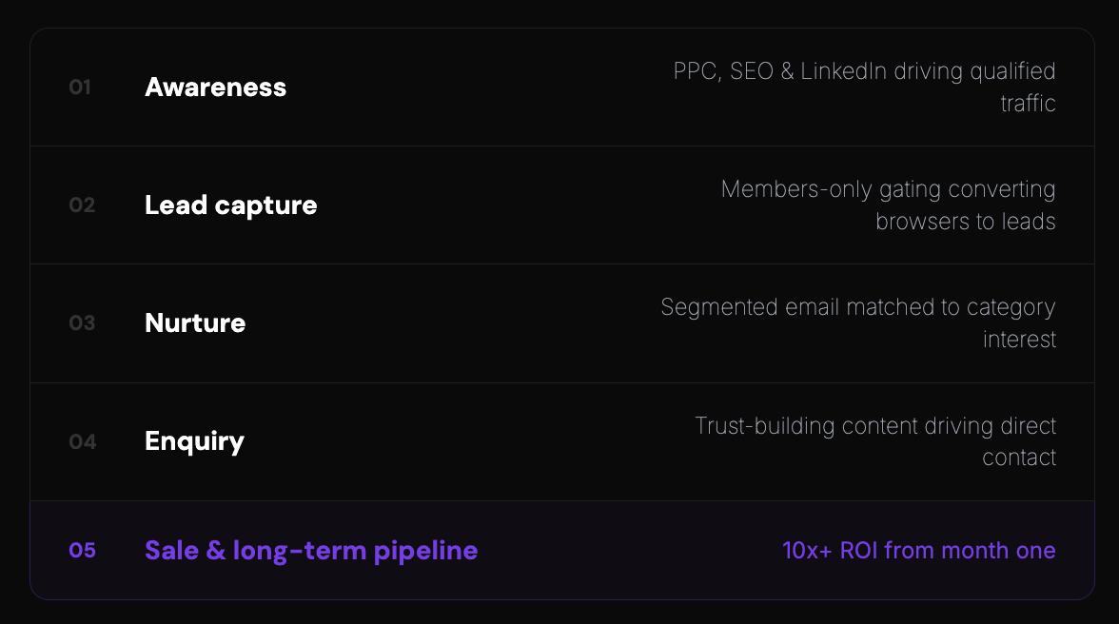Select the 01 step number
Screen dimensions: 1119x624
(x=80, y=88)
